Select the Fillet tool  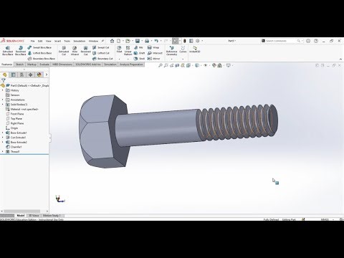[119, 49]
